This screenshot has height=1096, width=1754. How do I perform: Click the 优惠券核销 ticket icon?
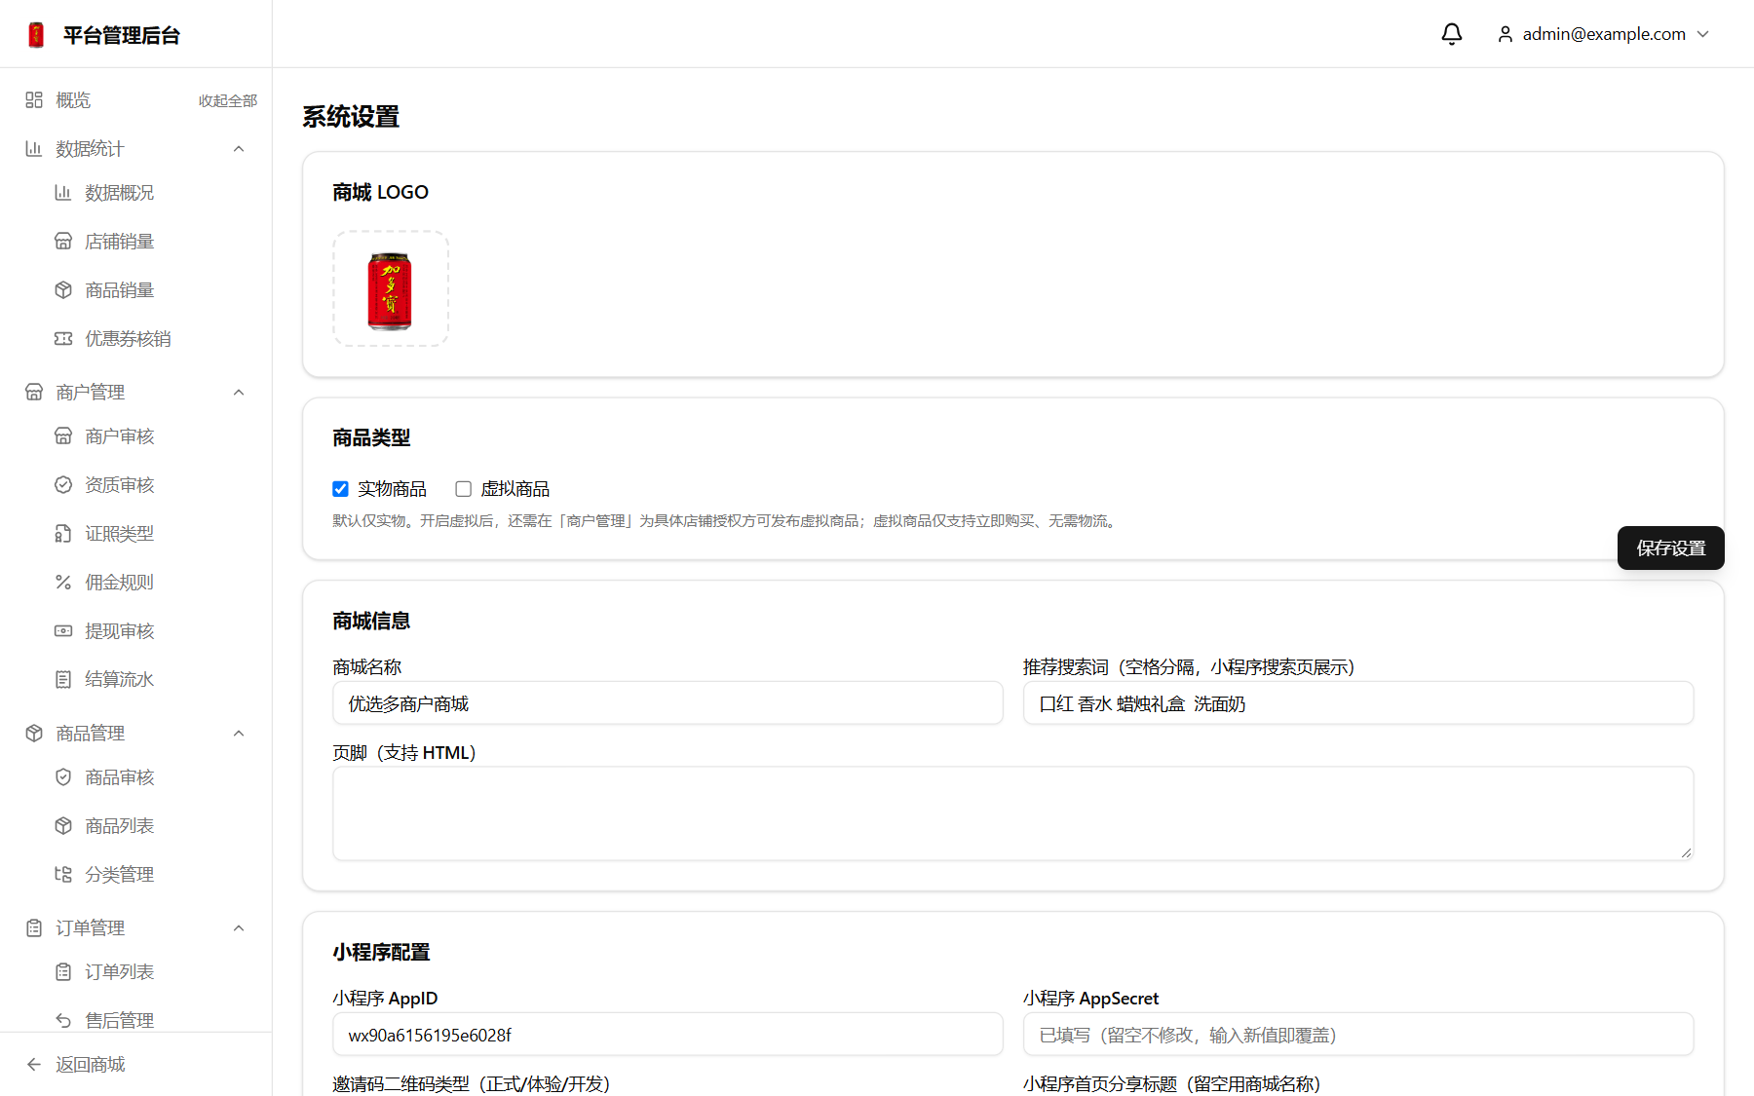click(63, 339)
